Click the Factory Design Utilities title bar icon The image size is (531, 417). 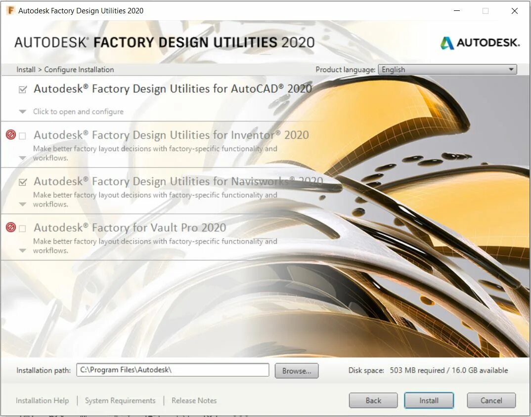point(10,10)
